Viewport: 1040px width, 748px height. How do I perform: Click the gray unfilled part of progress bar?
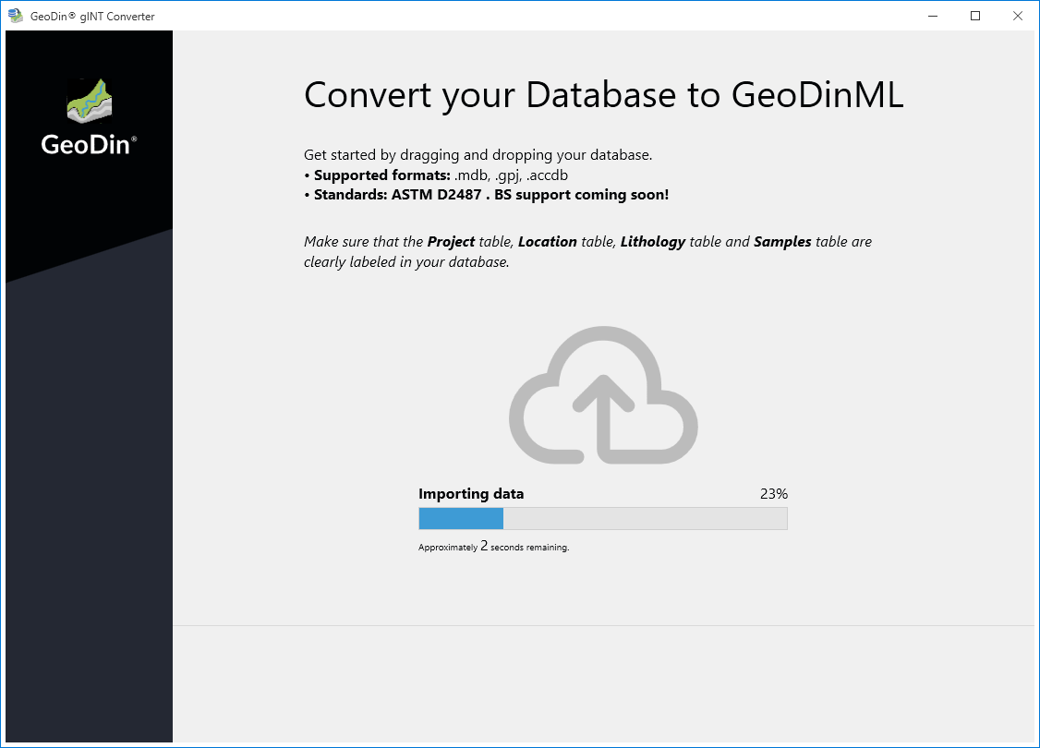tap(645, 519)
